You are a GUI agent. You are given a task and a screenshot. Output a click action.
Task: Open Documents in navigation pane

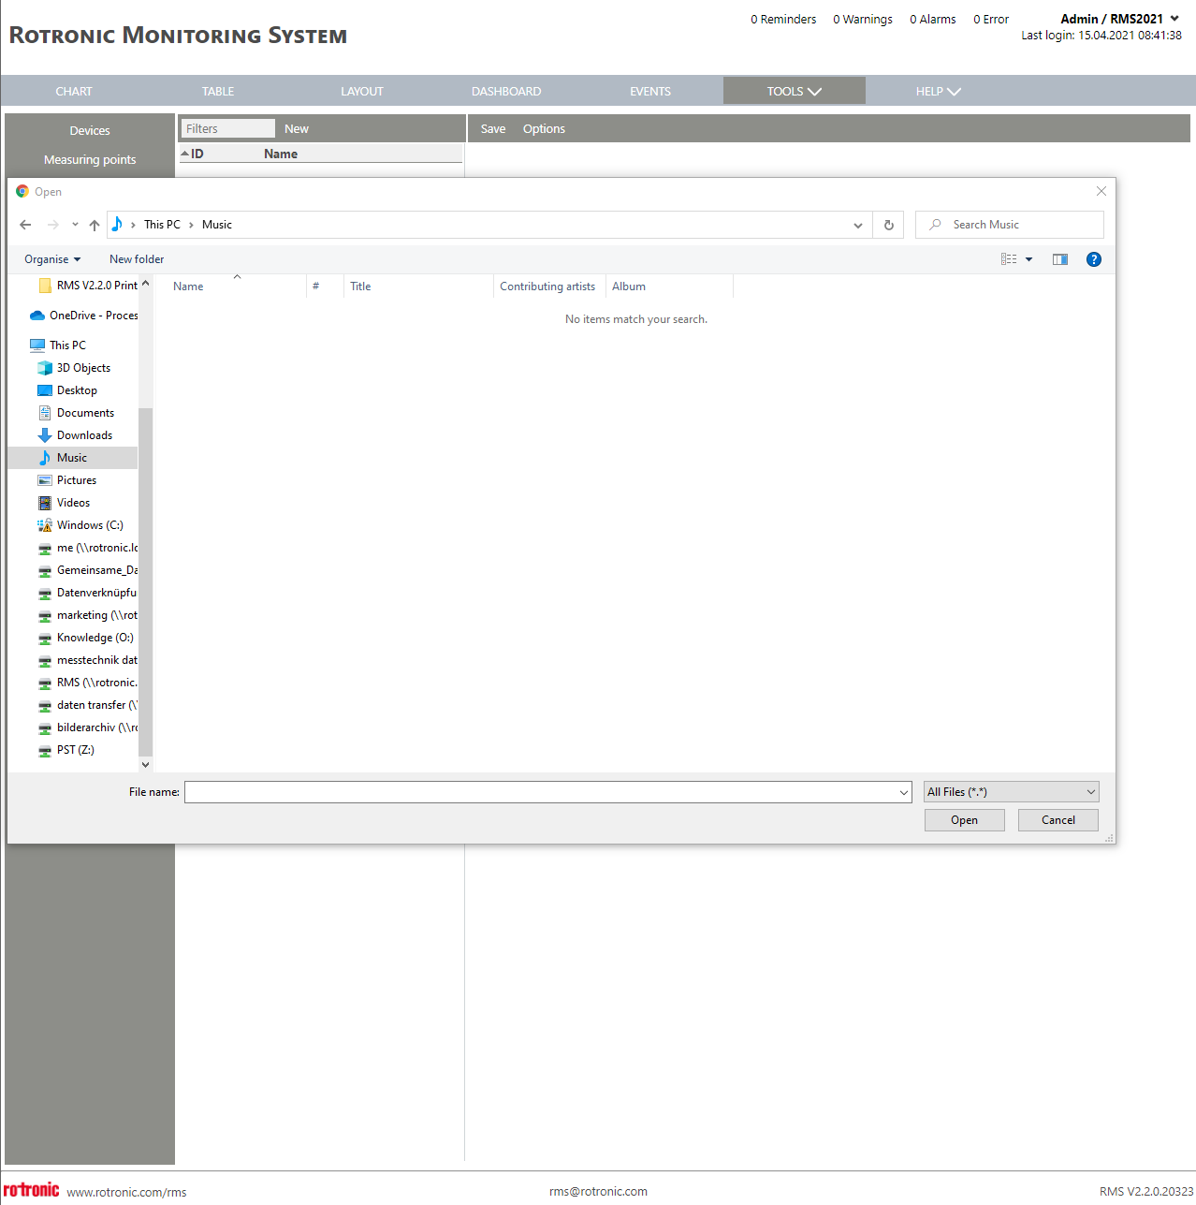pyautogui.click(x=76, y=413)
